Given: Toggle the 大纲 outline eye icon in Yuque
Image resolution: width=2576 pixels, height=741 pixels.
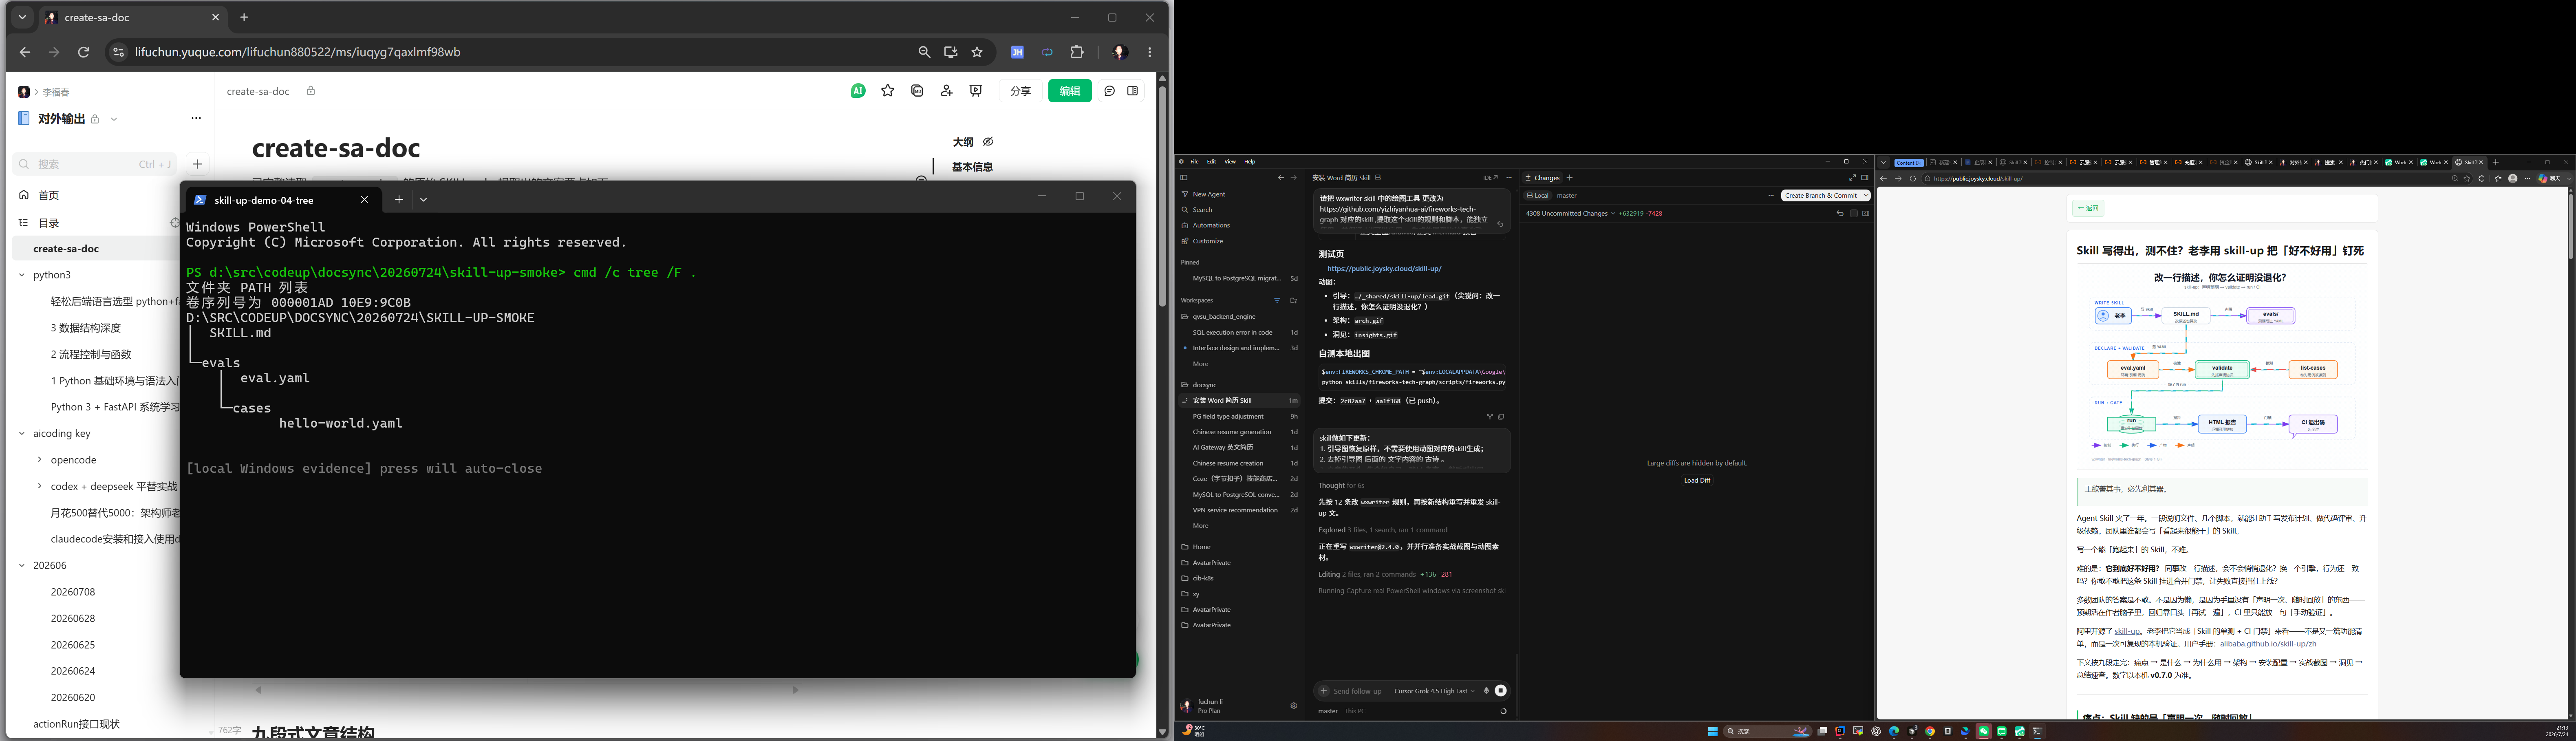Looking at the screenshot, I should click(988, 142).
